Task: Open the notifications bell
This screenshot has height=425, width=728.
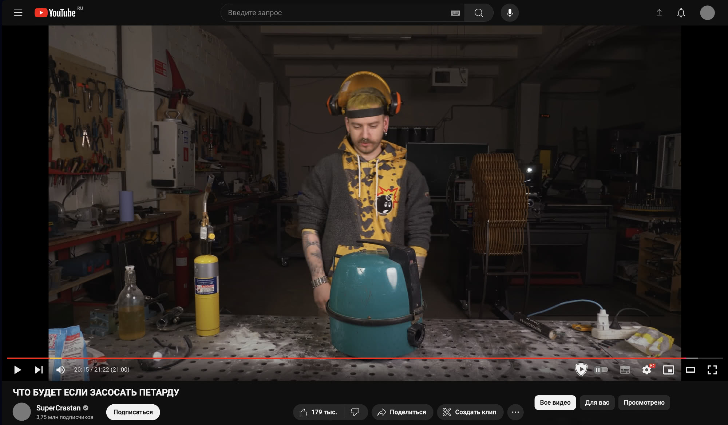Action: [681, 13]
